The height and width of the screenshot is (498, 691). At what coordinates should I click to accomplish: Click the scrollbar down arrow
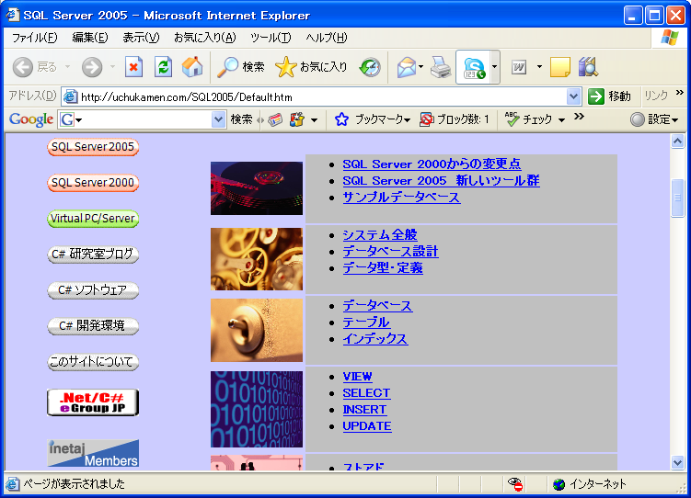(677, 462)
